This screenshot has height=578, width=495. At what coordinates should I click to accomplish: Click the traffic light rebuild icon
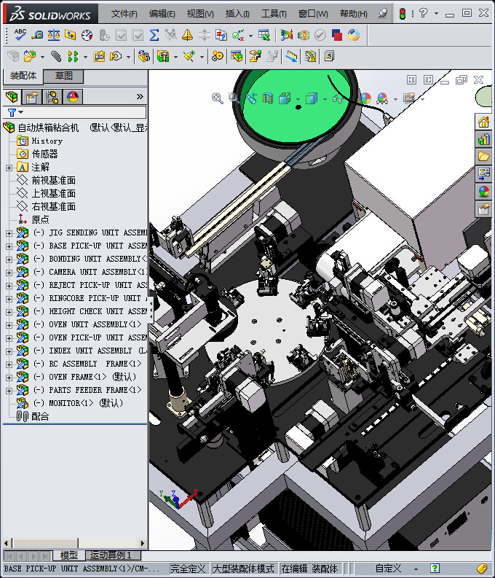pyautogui.click(x=402, y=13)
